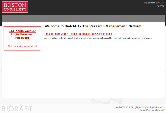This screenshot has height=113, width=166.
Task: Click the dark header background area
Action: click(86, 7)
